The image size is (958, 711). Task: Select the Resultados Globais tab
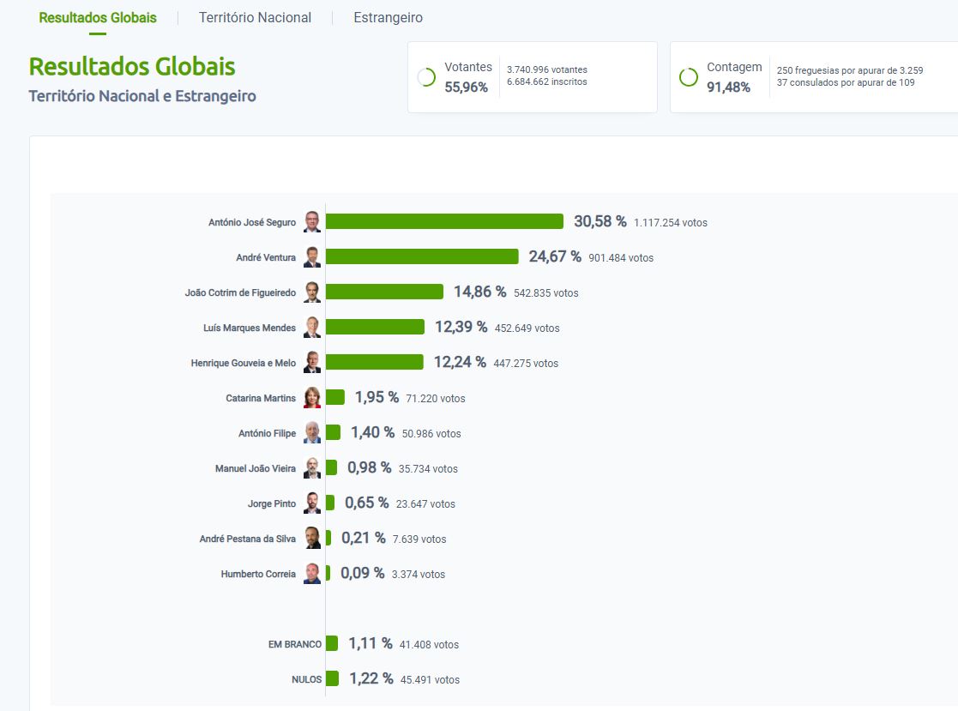98,17
